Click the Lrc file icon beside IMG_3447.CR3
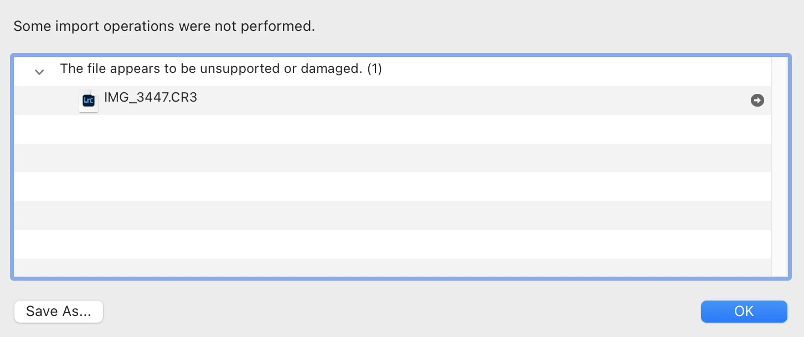Image resolution: width=804 pixels, height=337 pixels. pyautogui.click(x=89, y=101)
